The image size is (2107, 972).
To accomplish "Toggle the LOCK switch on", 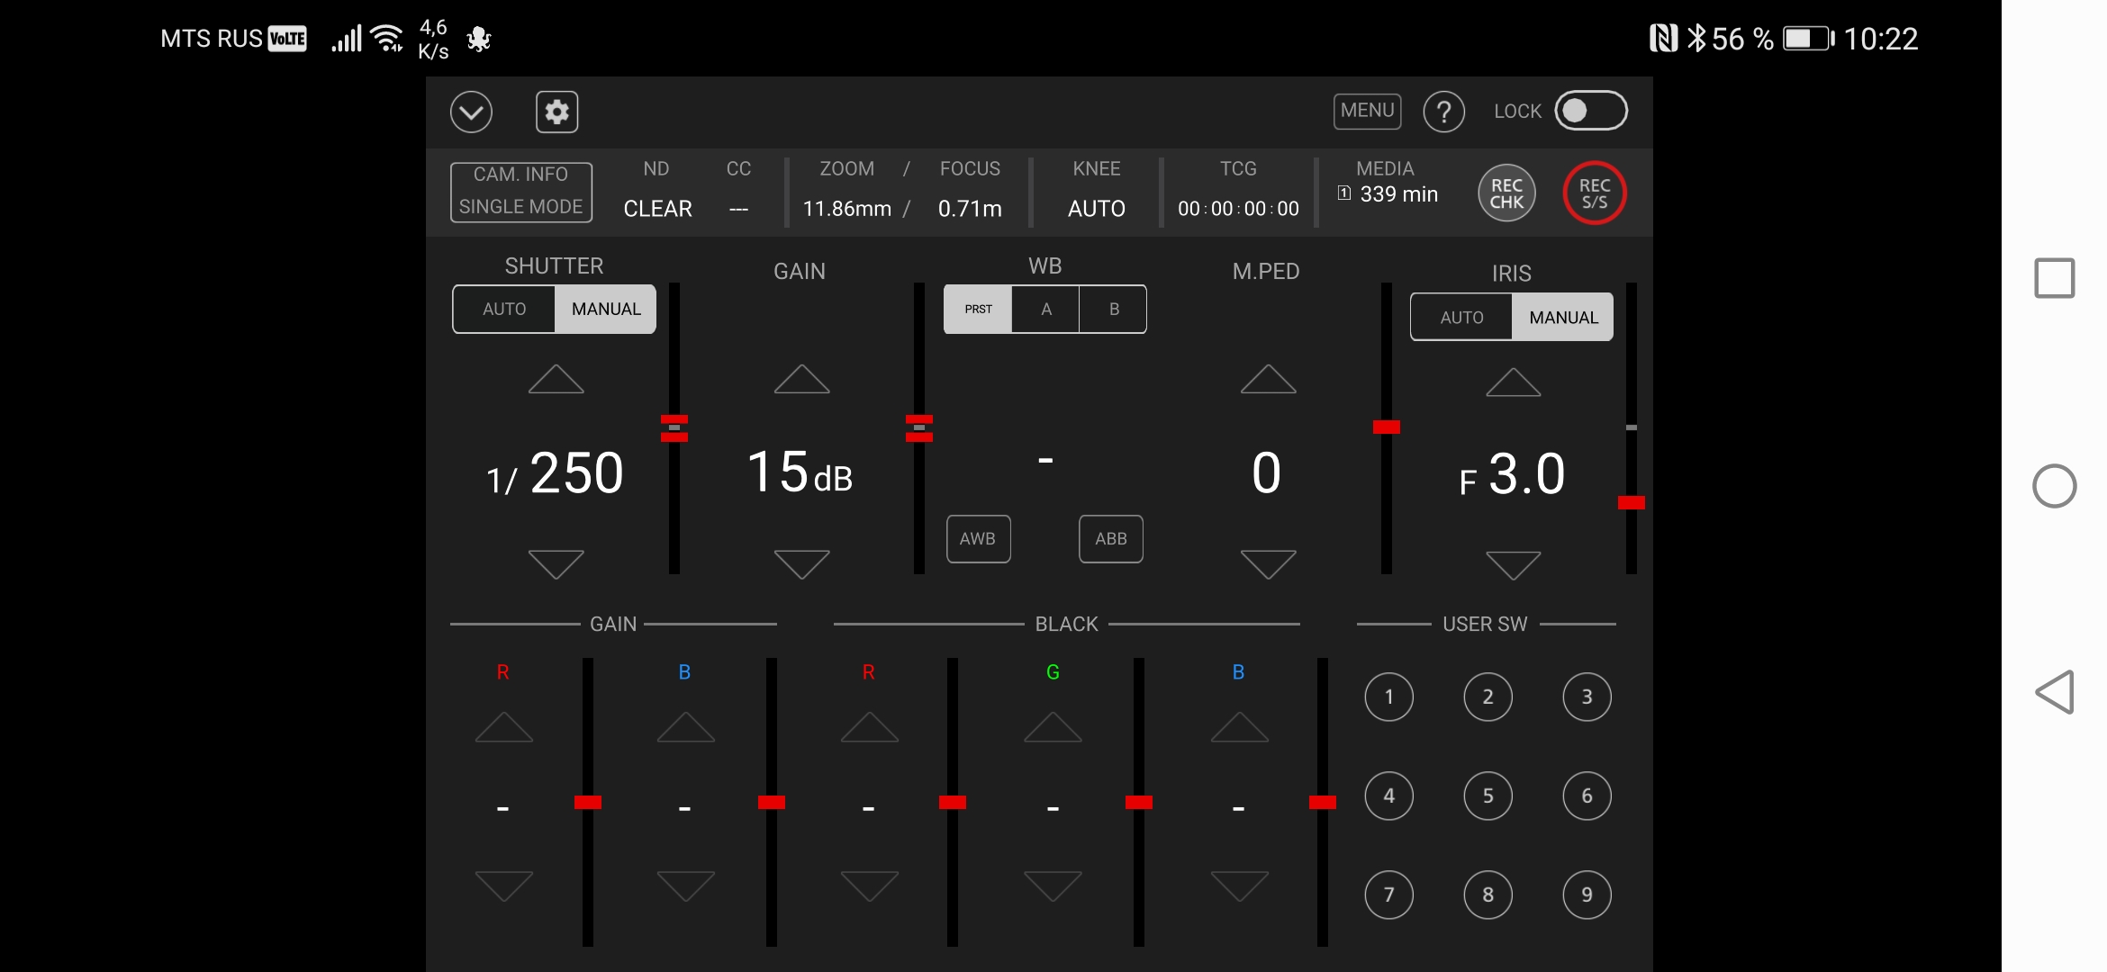I will (x=1590, y=111).
